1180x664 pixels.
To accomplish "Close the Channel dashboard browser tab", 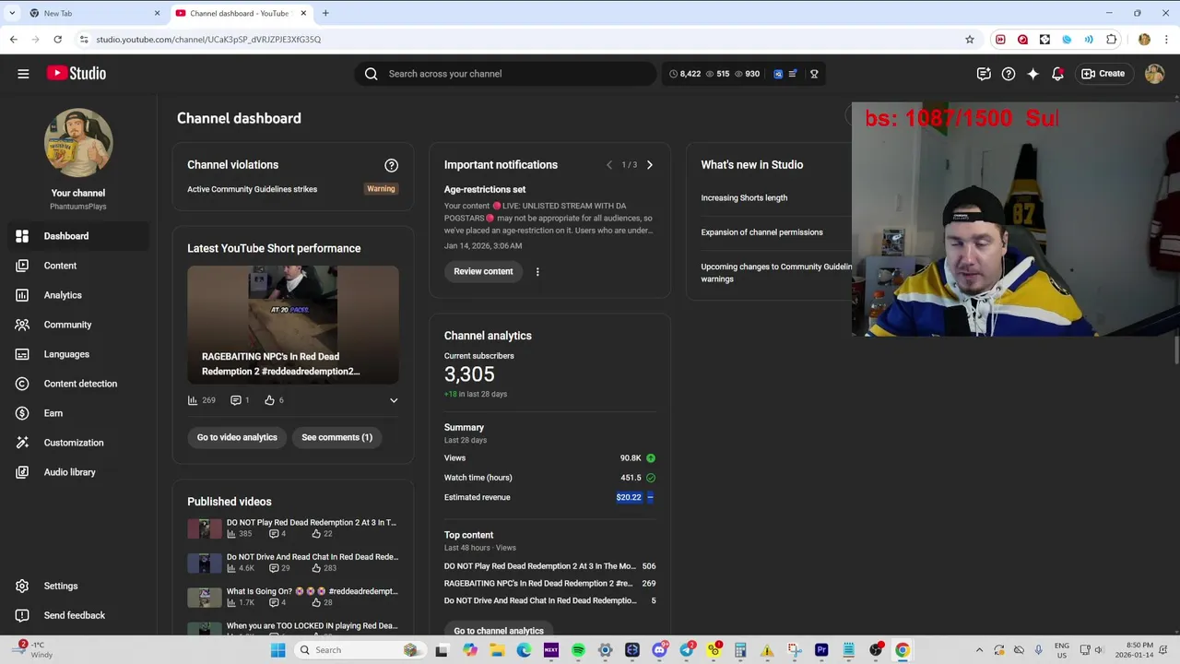I will pyautogui.click(x=303, y=13).
